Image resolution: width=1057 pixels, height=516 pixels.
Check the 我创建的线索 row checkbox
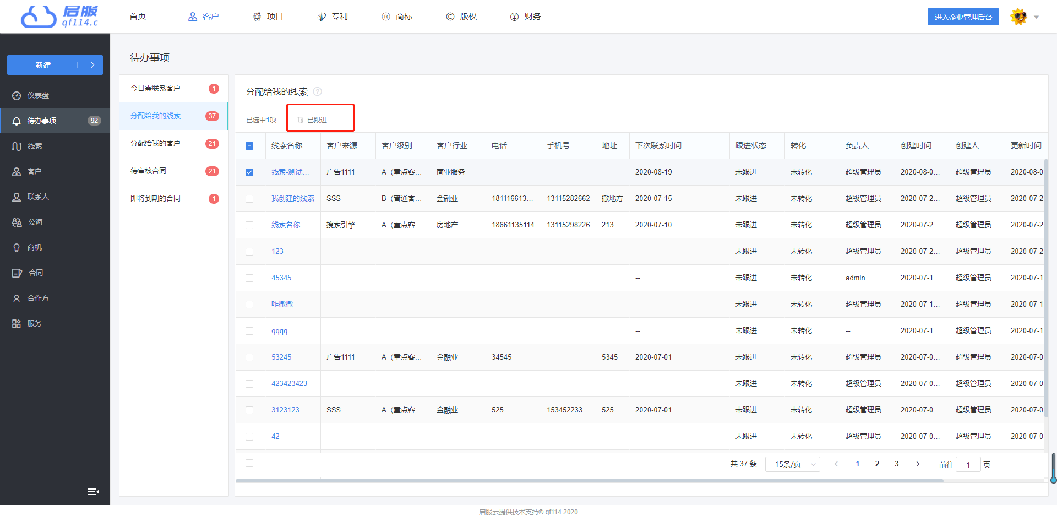tap(249, 199)
